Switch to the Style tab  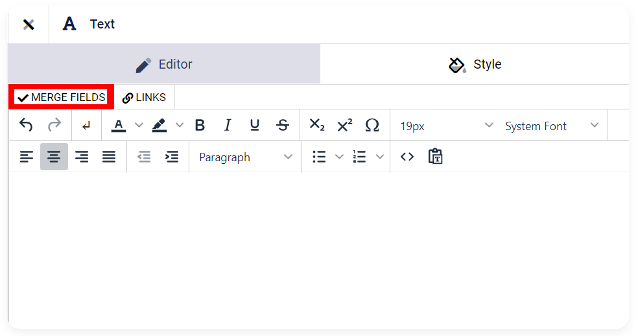click(475, 64)
